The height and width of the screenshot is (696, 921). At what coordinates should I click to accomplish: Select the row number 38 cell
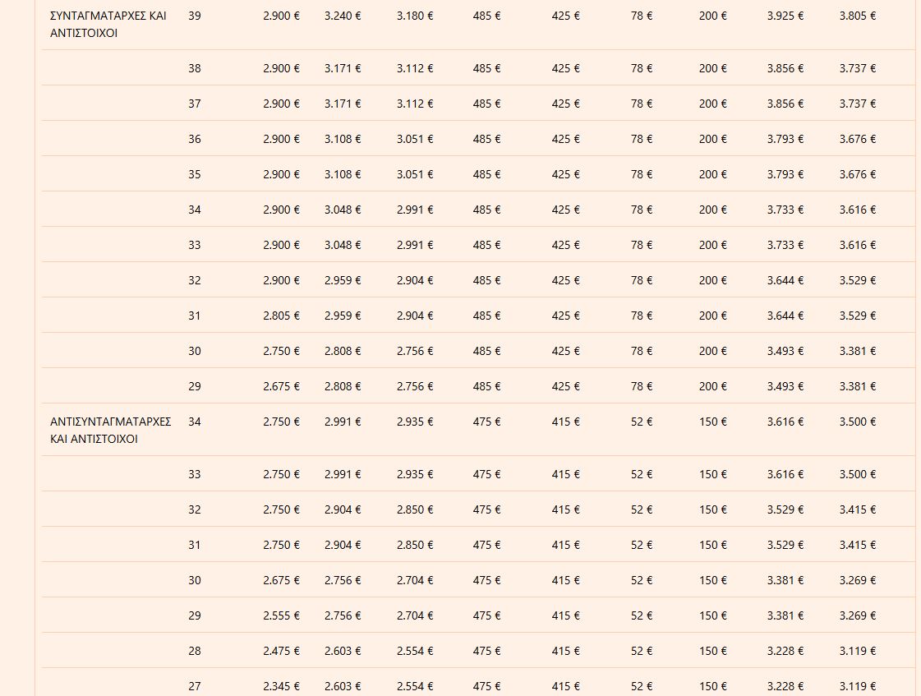point(194,68)
